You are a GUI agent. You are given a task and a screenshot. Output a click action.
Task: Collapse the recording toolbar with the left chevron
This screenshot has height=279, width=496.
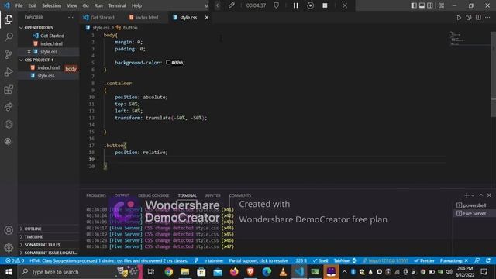218,5
